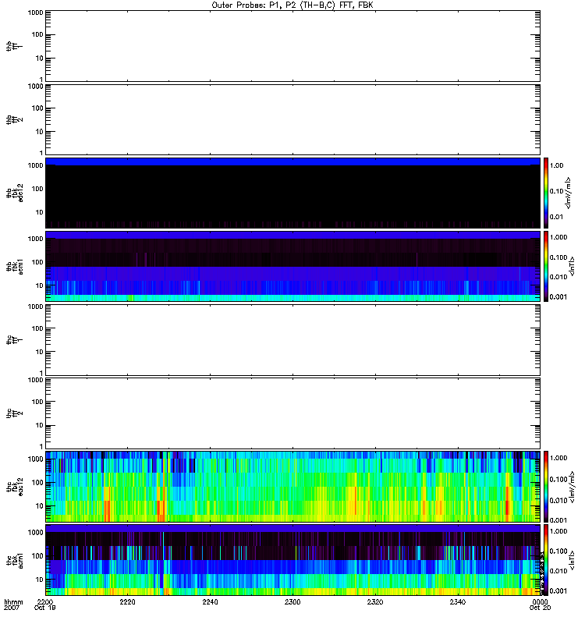Image resolution: width=585 pixels, height=624 pixels.
Task: Click the 2220 time axis label
Action: (x=128, y=603)
